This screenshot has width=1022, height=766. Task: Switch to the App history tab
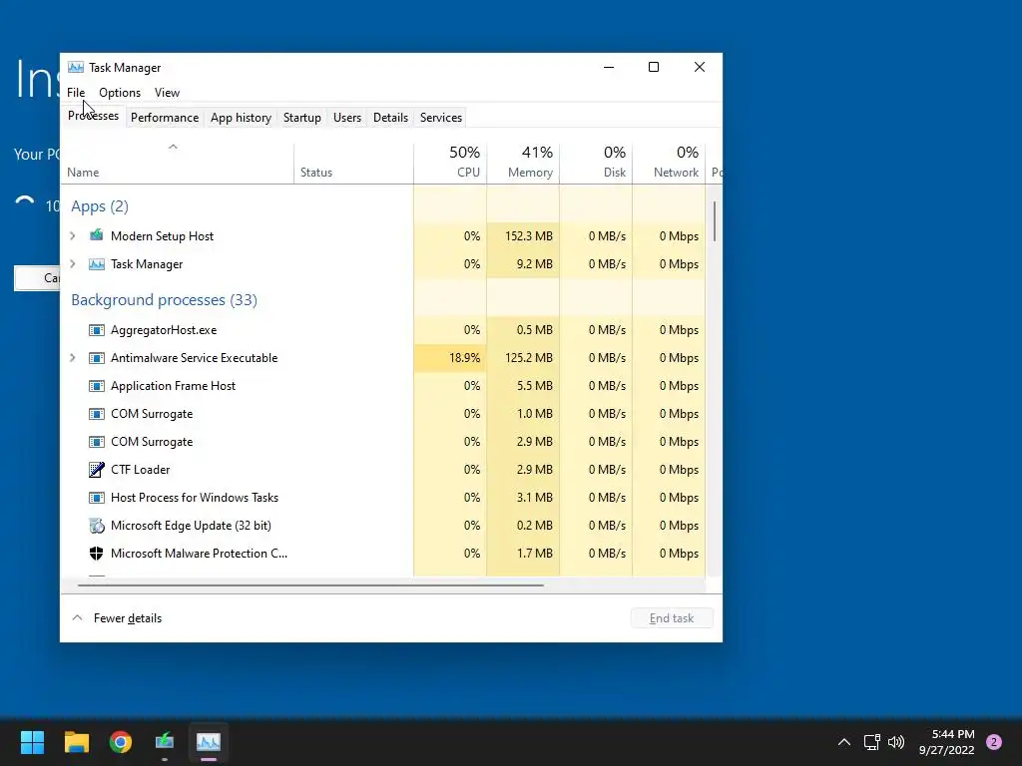click(x=241, y=118)
